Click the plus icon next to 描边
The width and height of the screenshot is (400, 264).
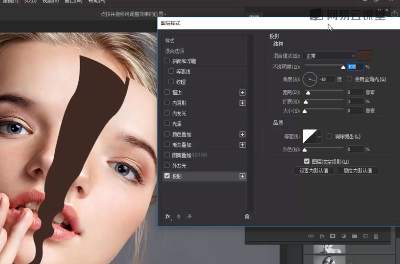[243, 92]
